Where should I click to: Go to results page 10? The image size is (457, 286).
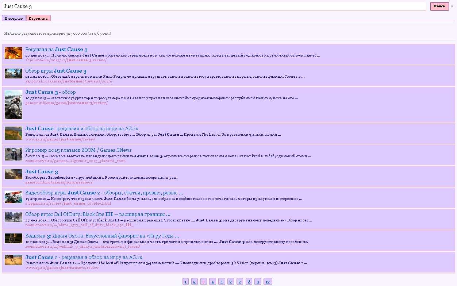point(268,282)
